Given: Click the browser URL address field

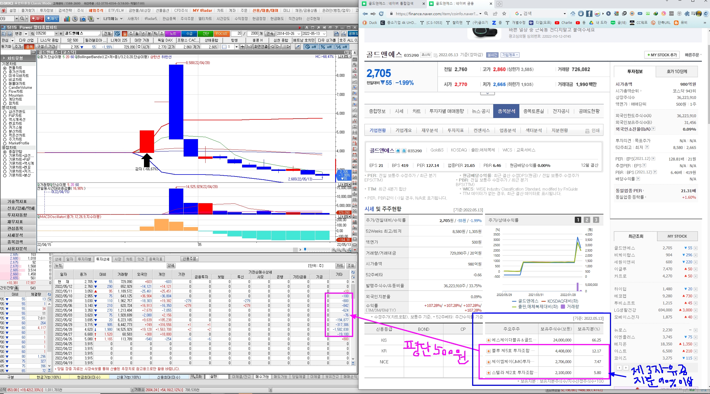Looking at the screenshot, I should click(436, 13).
